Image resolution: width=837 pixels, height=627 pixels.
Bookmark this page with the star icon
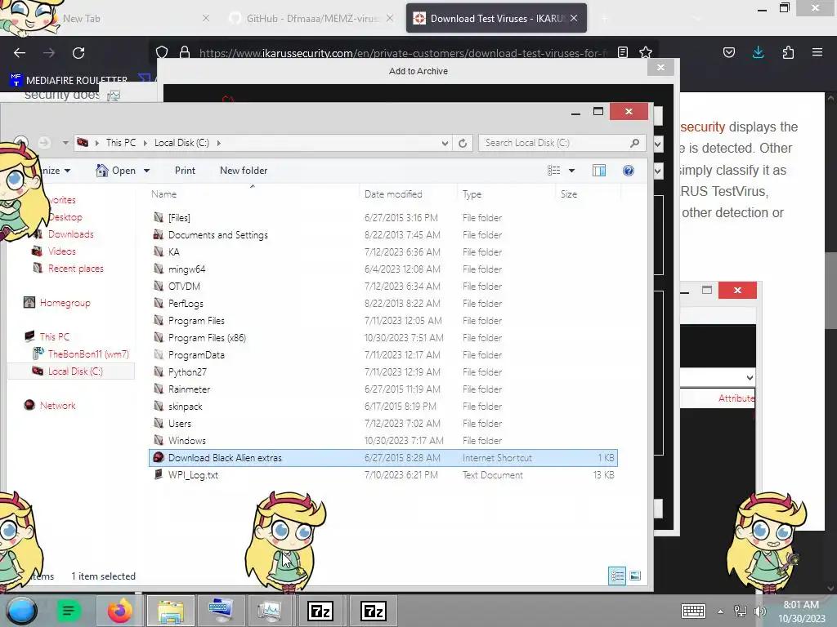click(x=646, y=52)
